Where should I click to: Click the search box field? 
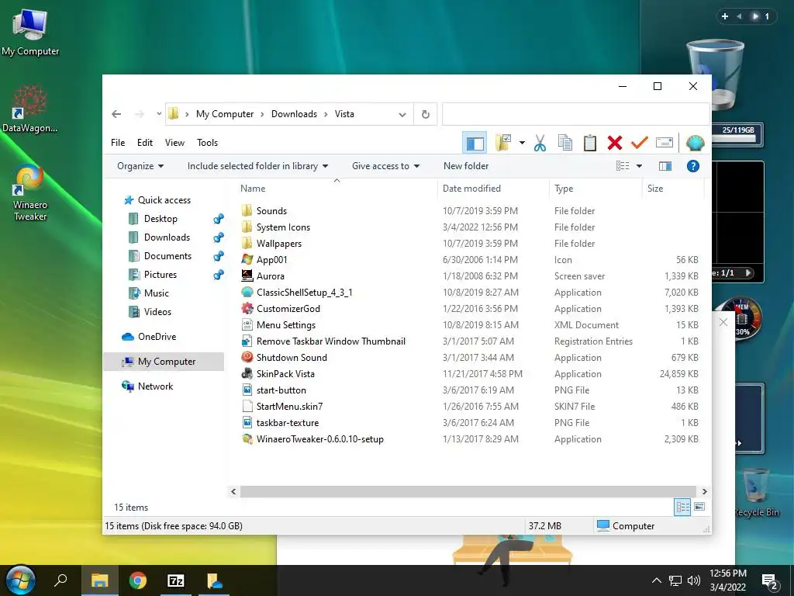[x=576, y=114]
